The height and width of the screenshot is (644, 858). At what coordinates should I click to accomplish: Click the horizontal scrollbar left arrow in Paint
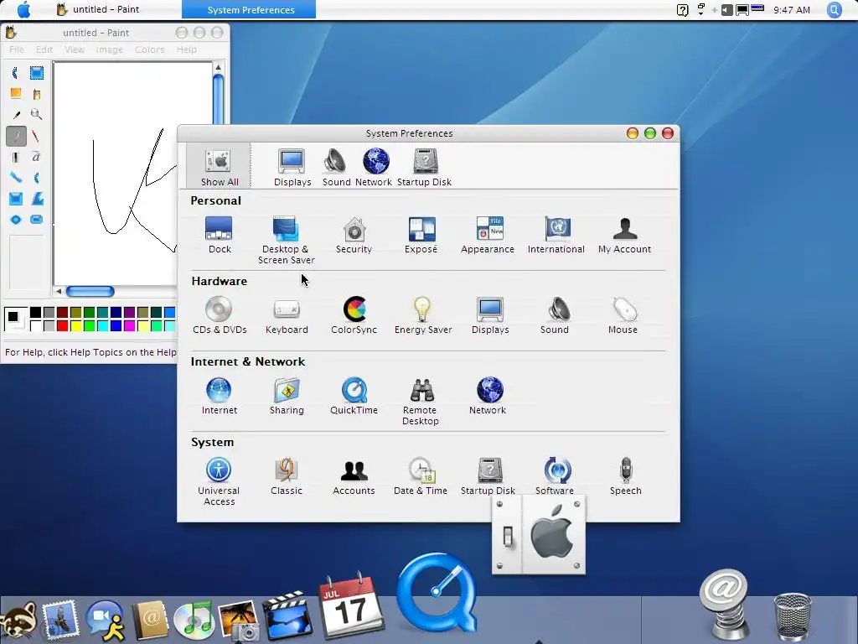tap(59, 291)
